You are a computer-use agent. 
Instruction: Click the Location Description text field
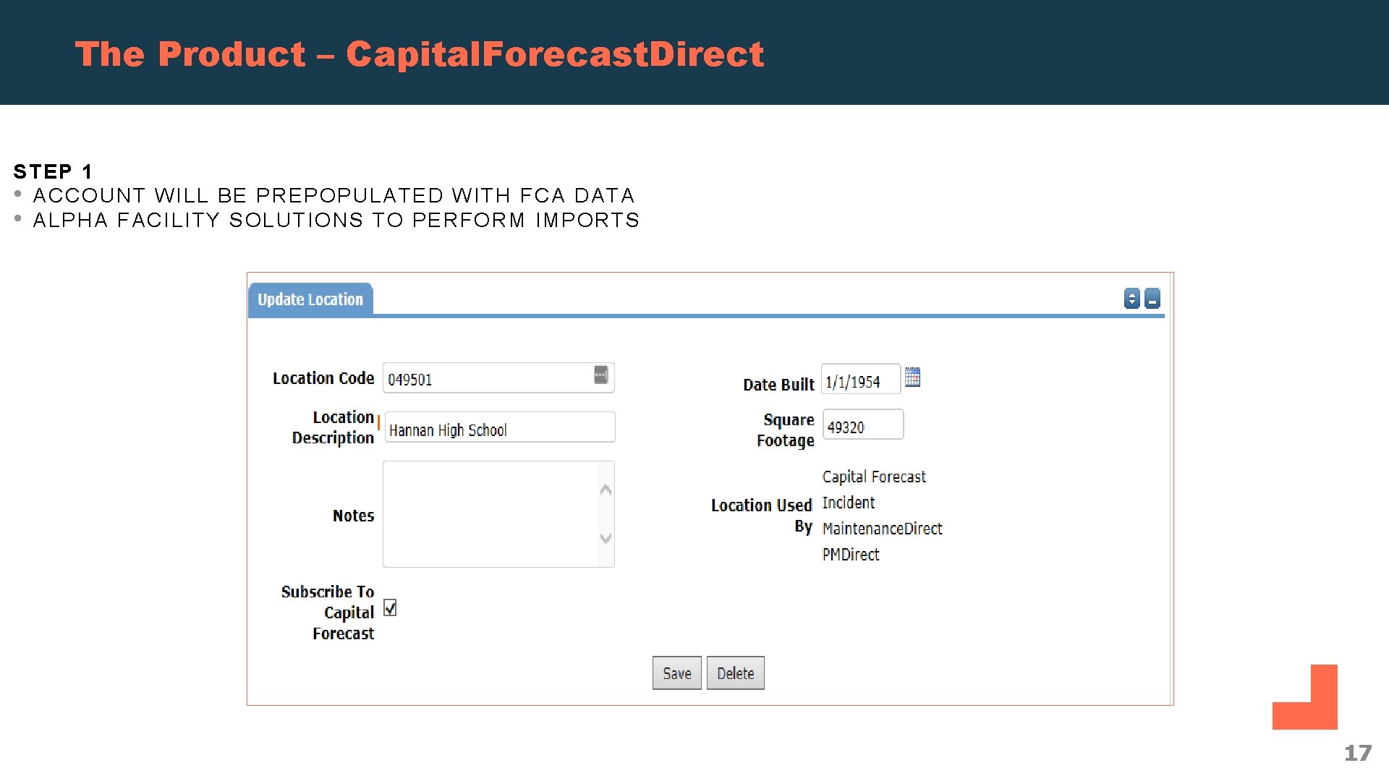(x=499, y=428)
